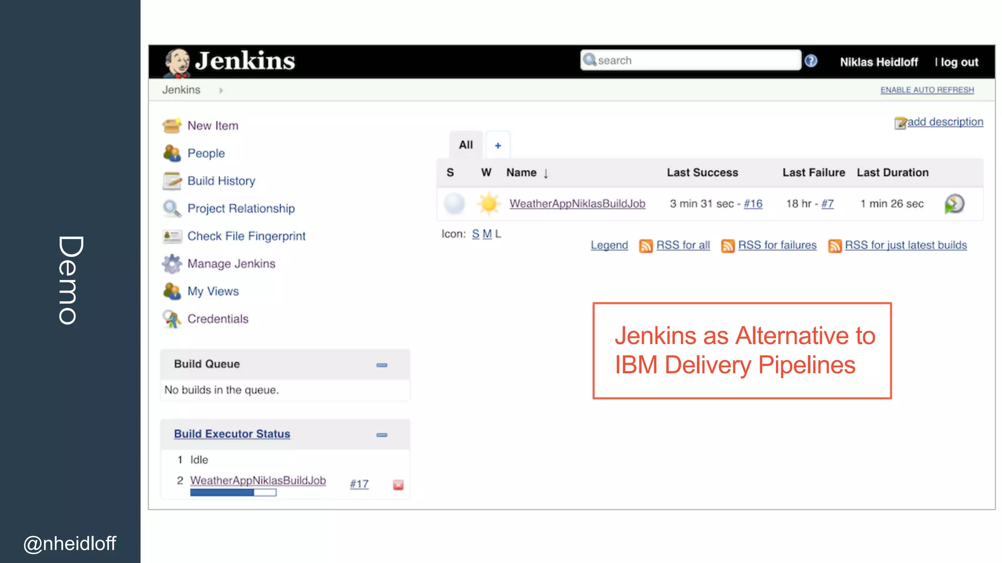
Task: Click the Check File Fingerprint icon
Action: click(172, 237)
